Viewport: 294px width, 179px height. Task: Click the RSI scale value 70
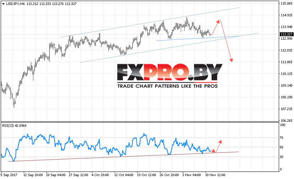[x=281, y=138]
